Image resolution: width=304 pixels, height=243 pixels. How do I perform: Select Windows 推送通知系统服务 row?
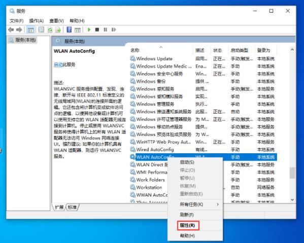point(203,112)
